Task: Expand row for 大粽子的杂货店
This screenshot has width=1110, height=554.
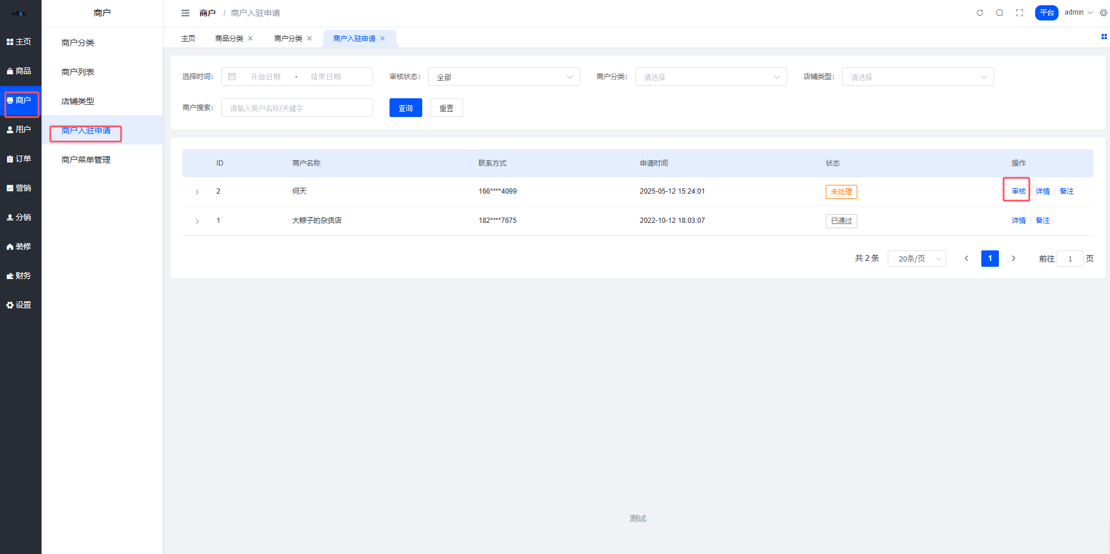Action: (x=197, y=221)
